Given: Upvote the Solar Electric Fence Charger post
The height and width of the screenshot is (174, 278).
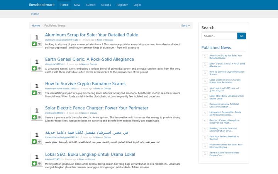Looking at the screenshot, I should click(34, 117).
